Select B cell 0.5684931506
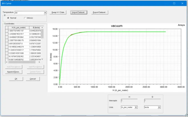Image resolution: width=188 pixels, height=117 pixels. (35, 40)
